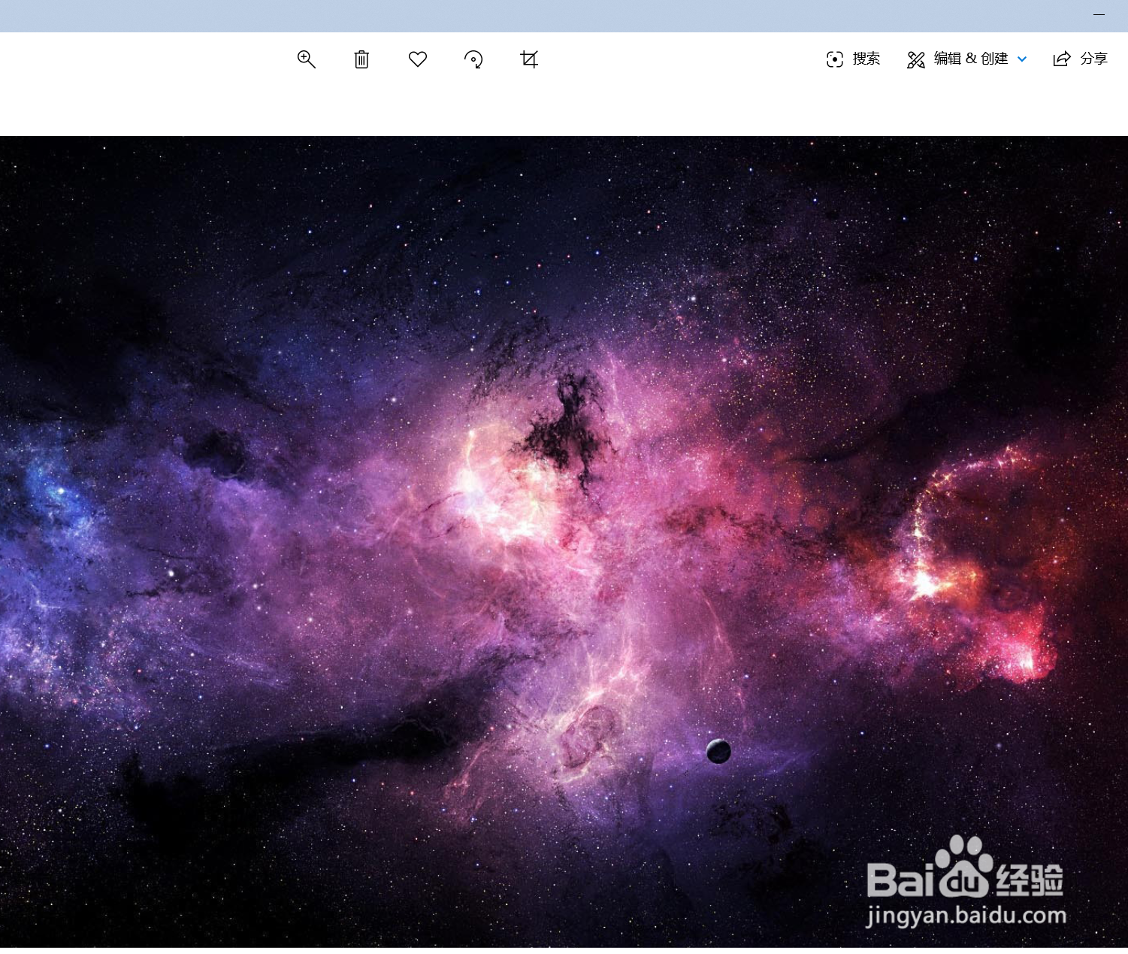Delete the photo with the trash icon
1128x954 pixels.
click(x=361, y=59)
